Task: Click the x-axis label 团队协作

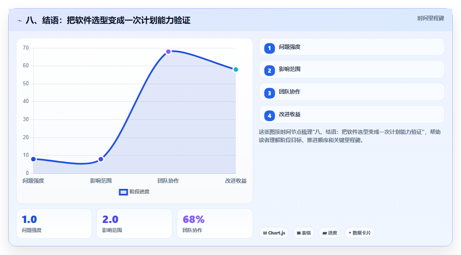Action: pos(168,181)
